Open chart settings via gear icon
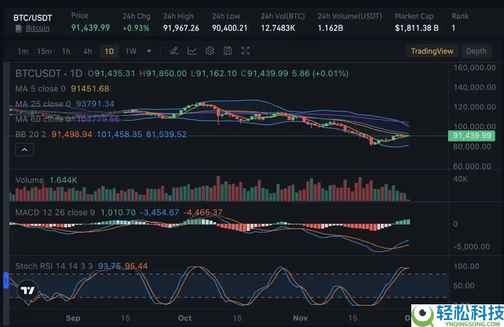This screenshot has width=504, height=327. 210,51
